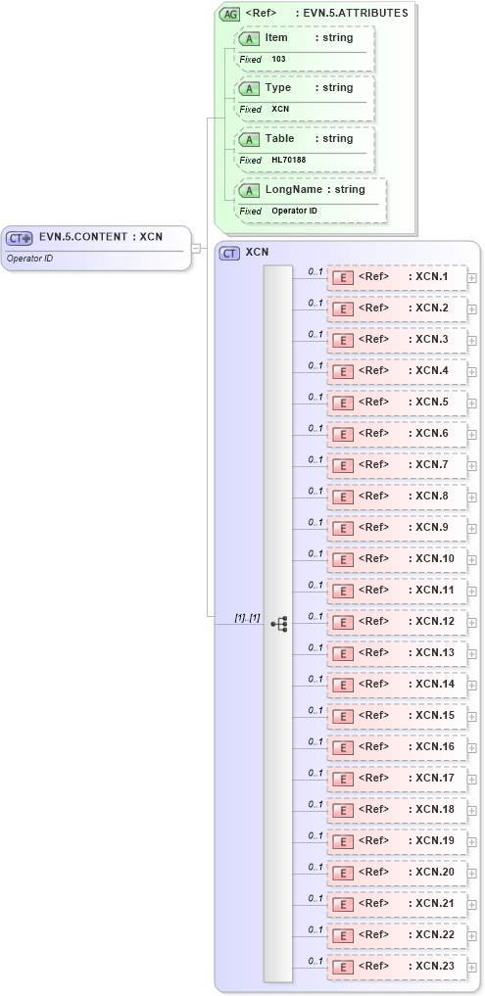This screenshot has height=996, width=485.
Task: Click the E icon of XCN.6
Action: (343, 434)
